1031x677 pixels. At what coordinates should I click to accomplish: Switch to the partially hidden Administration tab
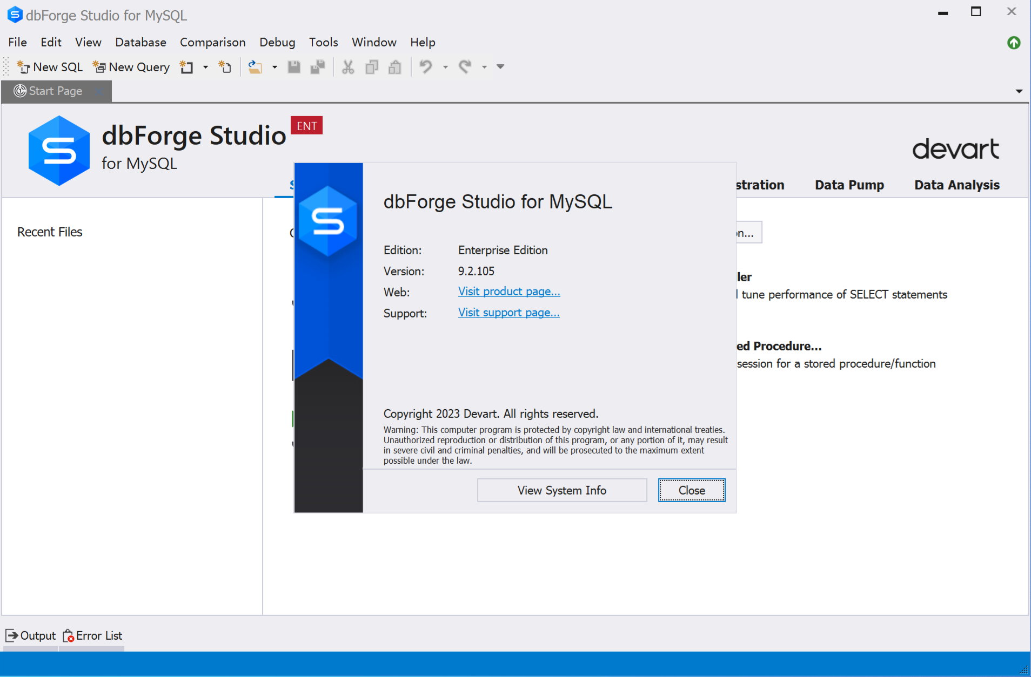(x=760, y=185)
